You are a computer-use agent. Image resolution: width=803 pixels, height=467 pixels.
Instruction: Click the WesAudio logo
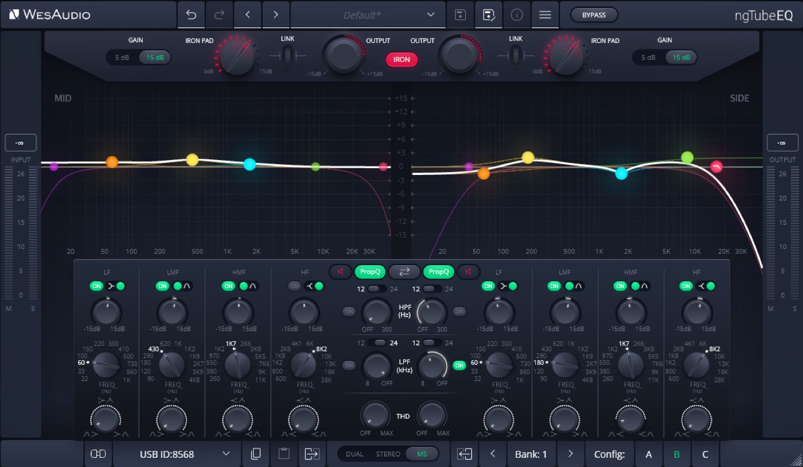pos(49,15)
